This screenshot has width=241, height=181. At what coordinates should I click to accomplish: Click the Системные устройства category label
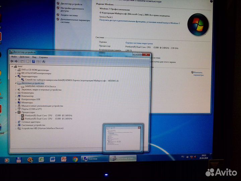click(x=33, y=125)
